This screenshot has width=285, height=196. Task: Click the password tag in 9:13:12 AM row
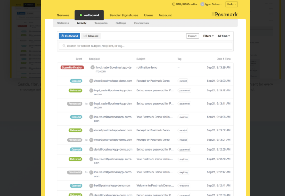pyautogui.click(x=184, y=90)
